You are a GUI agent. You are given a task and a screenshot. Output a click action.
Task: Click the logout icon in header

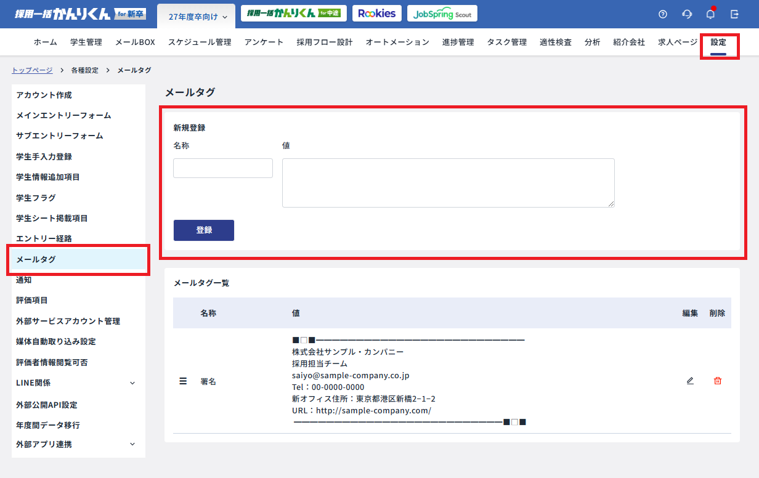pos(734,14)
